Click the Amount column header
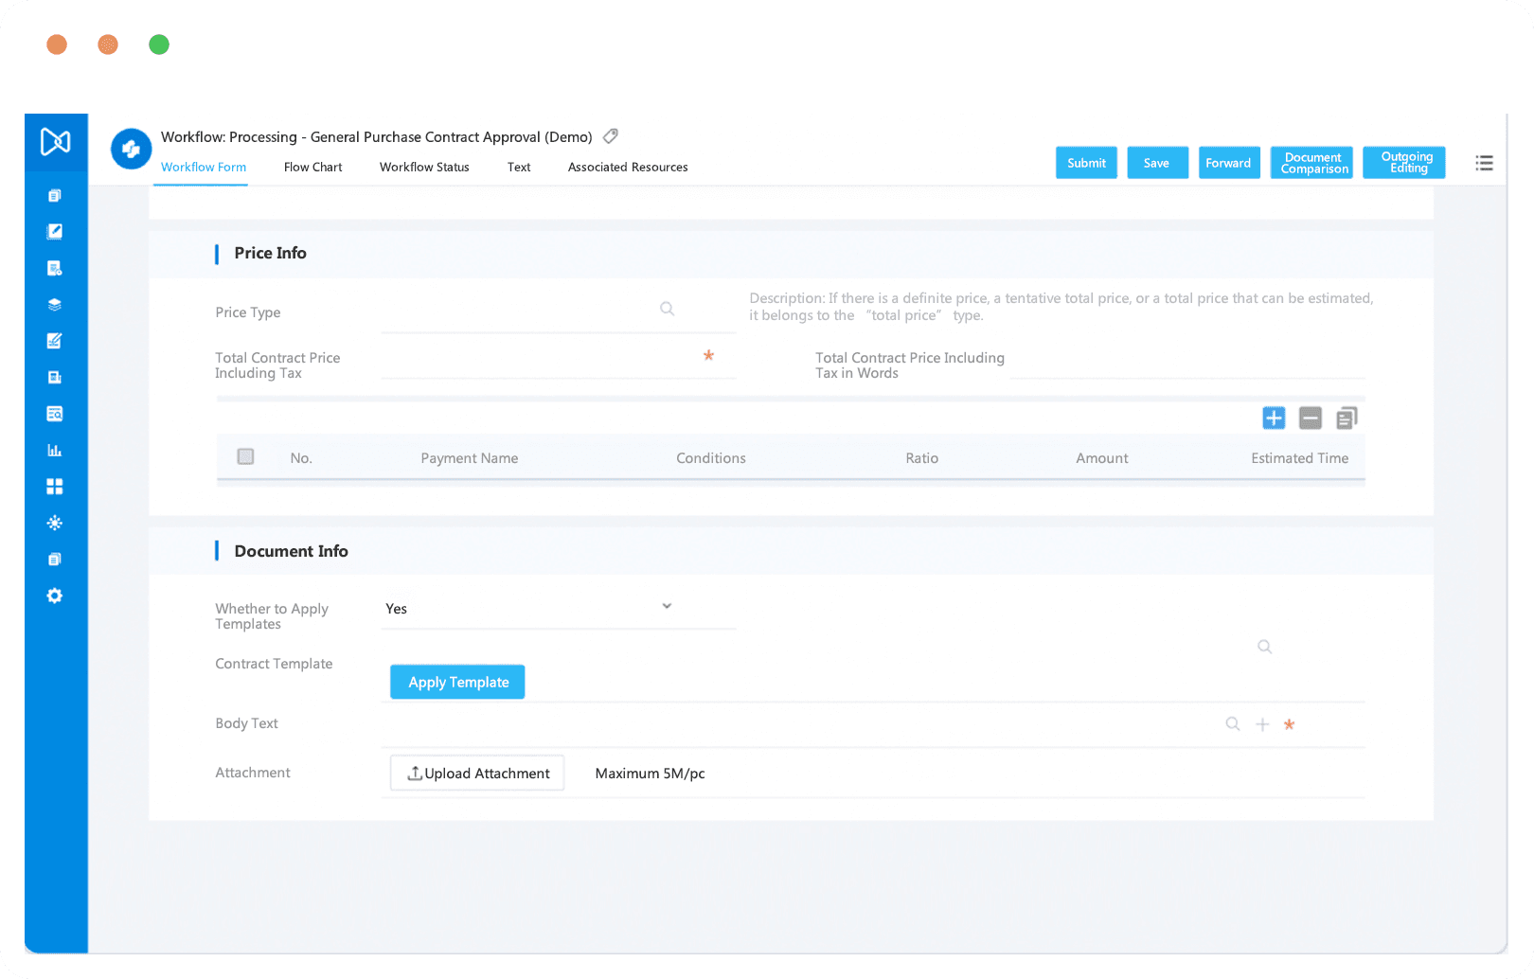Screen dimensions: 1534x979 tap(1102, 458)
